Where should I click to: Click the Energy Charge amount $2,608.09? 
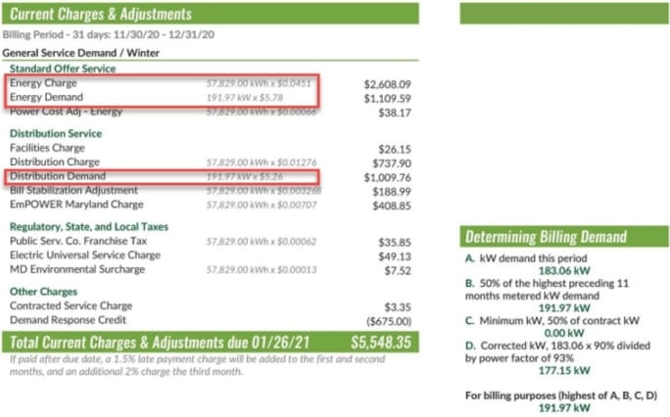tap(387, 83)
